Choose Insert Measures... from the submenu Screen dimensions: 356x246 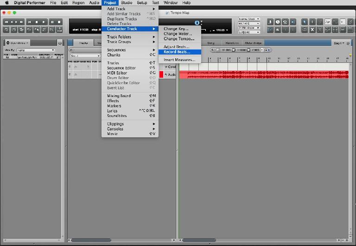(179, 60)
